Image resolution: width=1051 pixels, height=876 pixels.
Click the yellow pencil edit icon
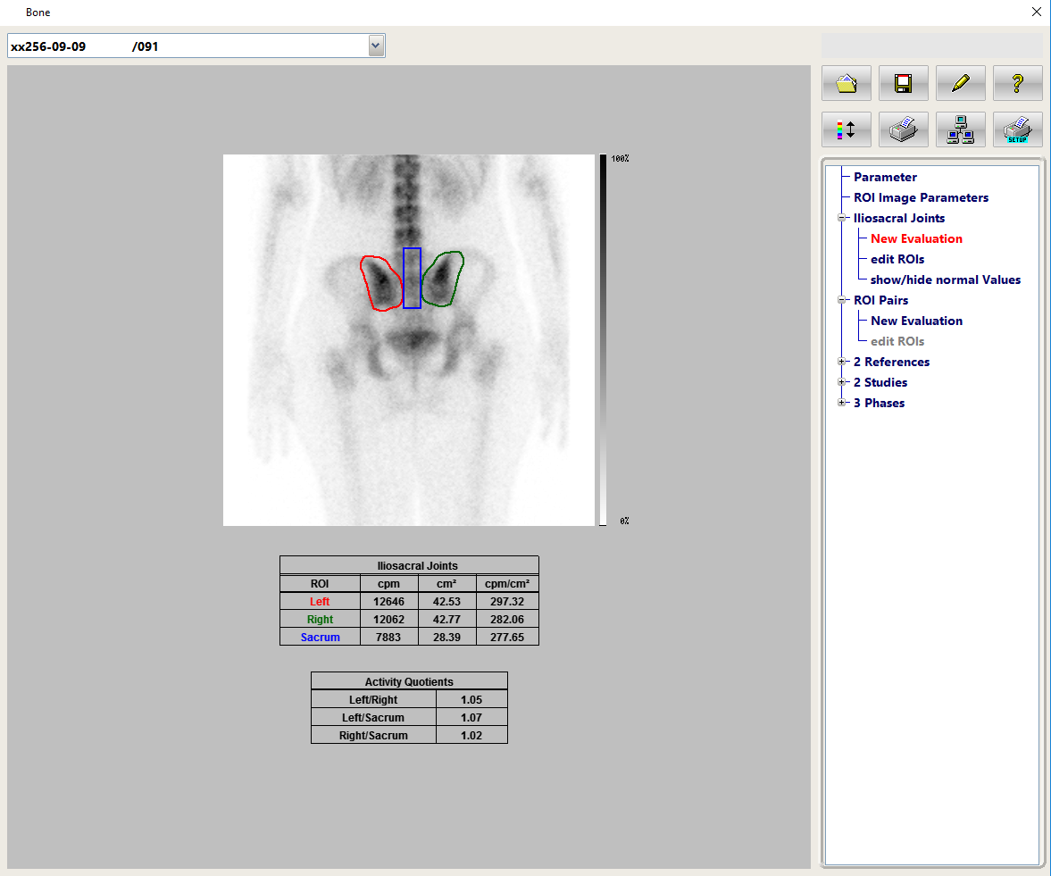coord(960,83)
